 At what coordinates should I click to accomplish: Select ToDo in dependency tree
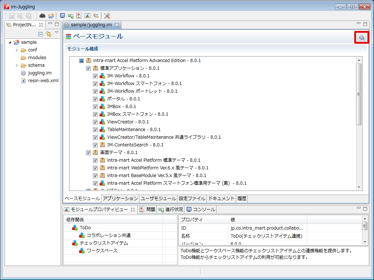[x=85, y=228]
